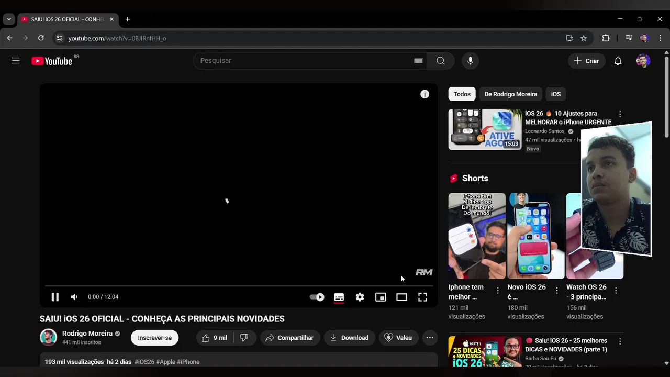This screenshot has height=377, width=670.
Task: Go to YouTube home via logo
Action: 52,61
